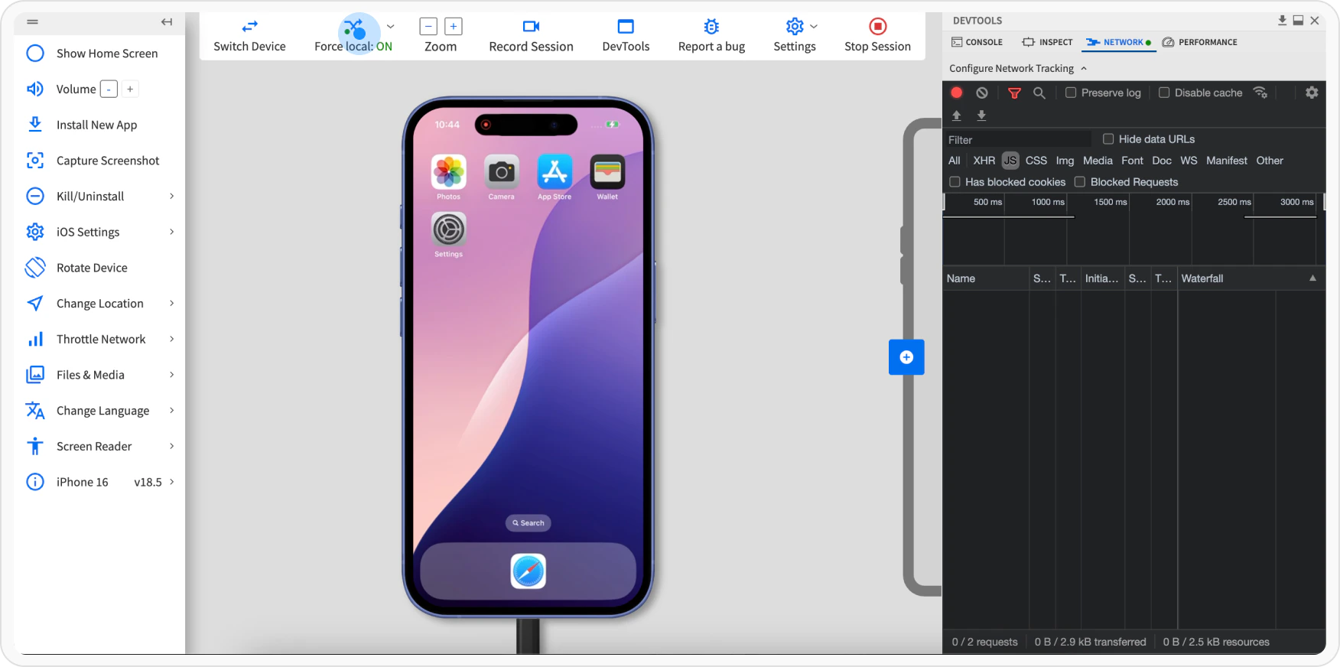Switch to the Console tab
Image resolution: width=1340 pixels, height=667 pixels.
[977, 42]
